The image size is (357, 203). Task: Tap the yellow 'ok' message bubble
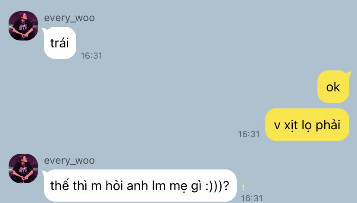click(333, 87)
